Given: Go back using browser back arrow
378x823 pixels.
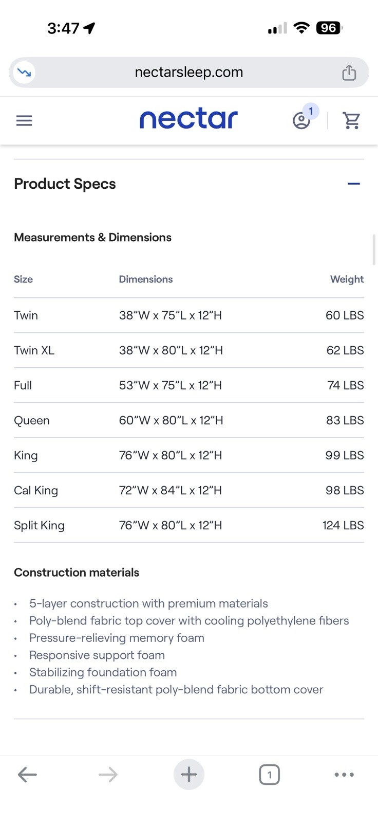Looking at the screenshot, I should [x=27, y=774].
